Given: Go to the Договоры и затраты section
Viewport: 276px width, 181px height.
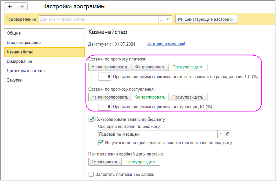Looking at the screenshot, I should pos(26,71).
